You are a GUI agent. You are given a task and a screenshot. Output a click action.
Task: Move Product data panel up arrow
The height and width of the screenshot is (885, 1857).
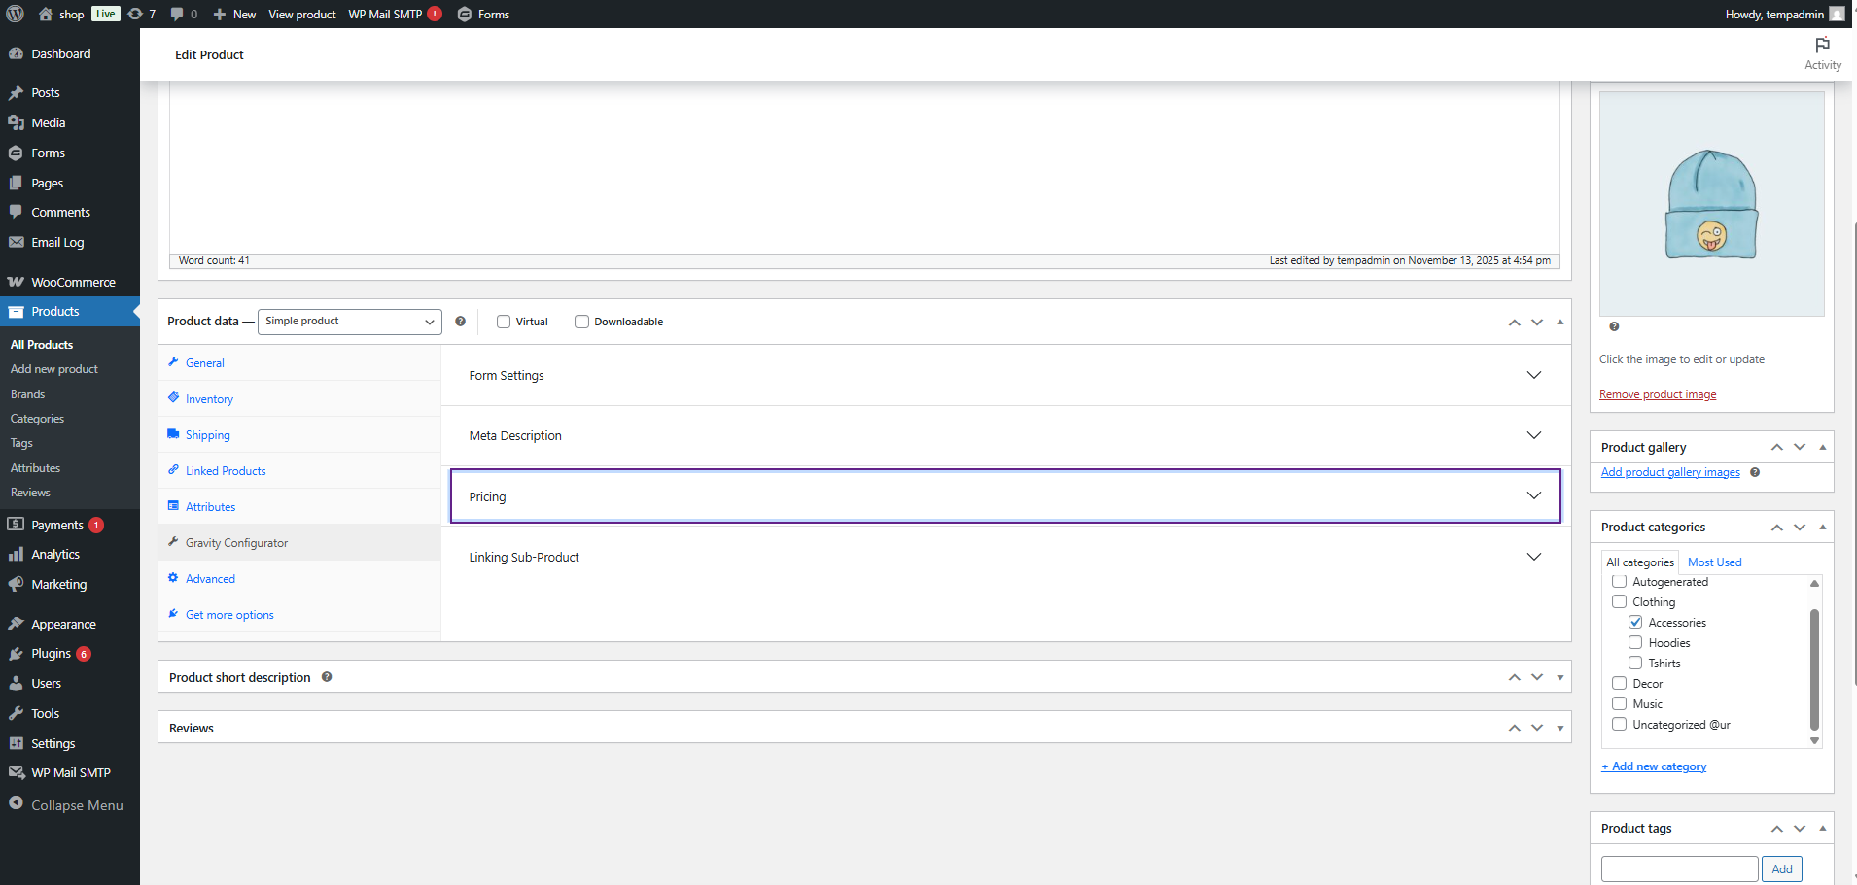(x=1514, y=323)
